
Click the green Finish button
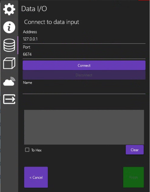point(134,177)
